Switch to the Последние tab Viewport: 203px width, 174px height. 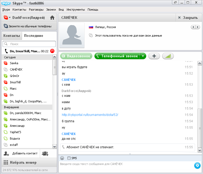coord(34,36)
